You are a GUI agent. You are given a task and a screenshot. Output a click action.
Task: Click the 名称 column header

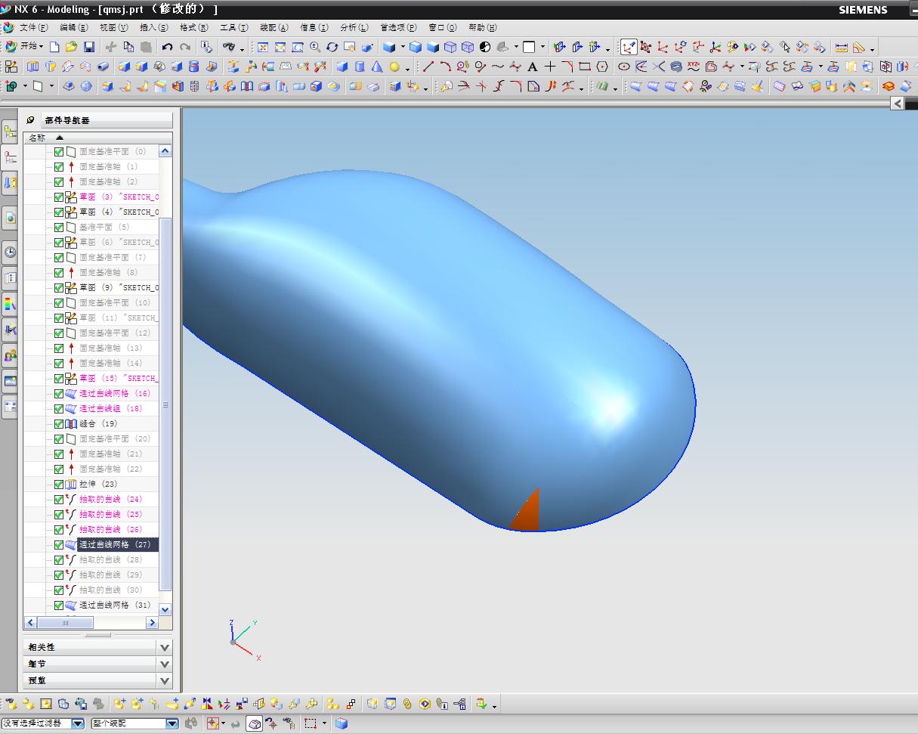click(x=37, y=138)
